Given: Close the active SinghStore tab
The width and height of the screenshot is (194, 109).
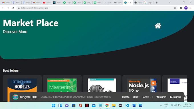Looking at the screenshot, I should pos(131,3).
